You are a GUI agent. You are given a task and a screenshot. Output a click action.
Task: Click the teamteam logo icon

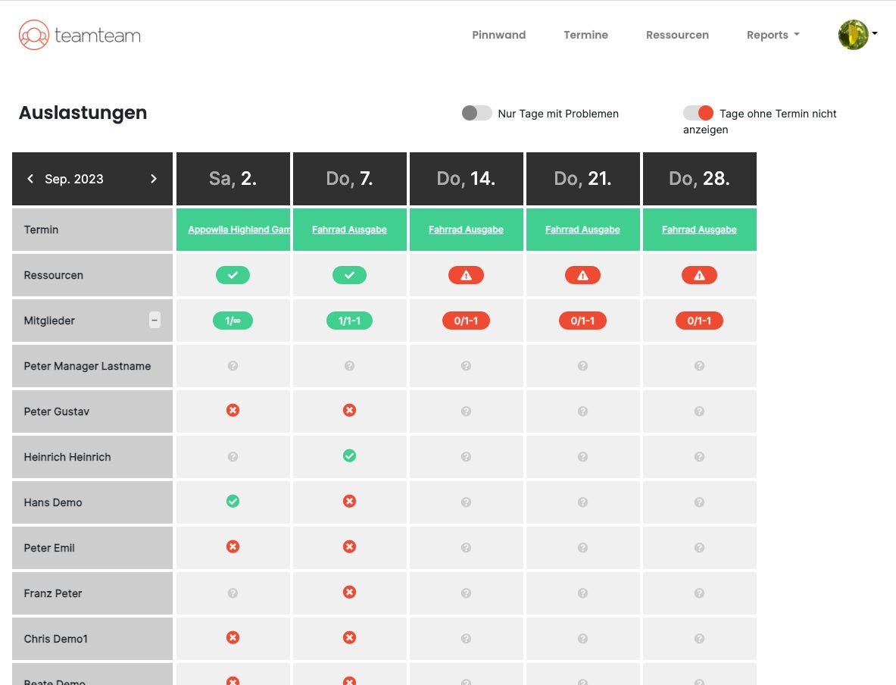(34, 35)
